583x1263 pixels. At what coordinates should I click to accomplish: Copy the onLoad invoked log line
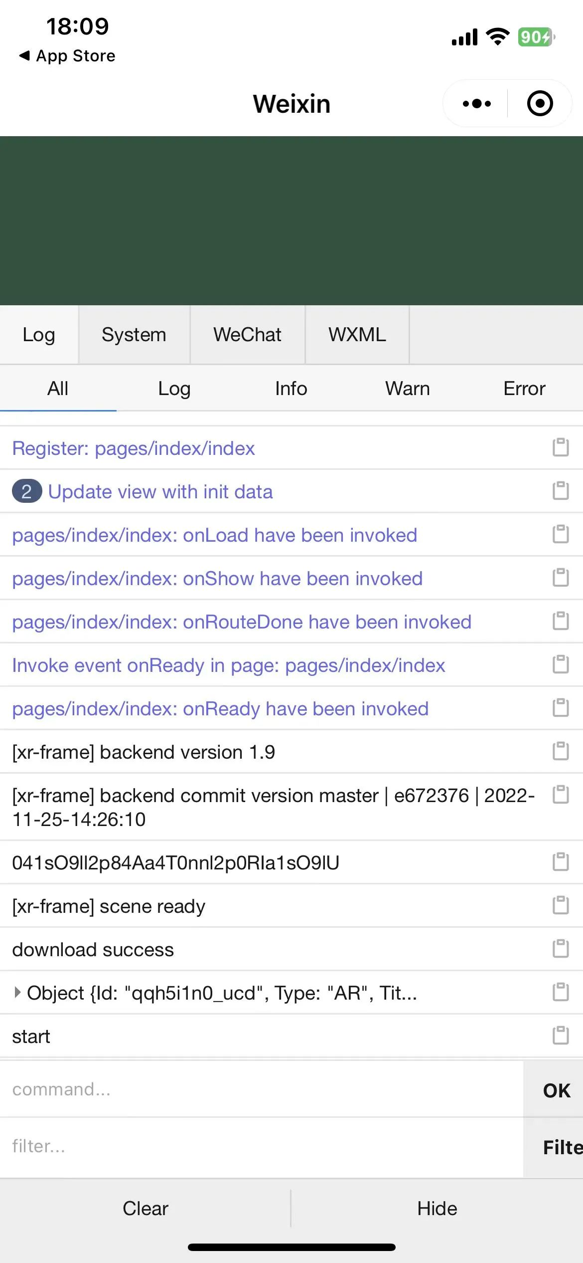[561, 534]
